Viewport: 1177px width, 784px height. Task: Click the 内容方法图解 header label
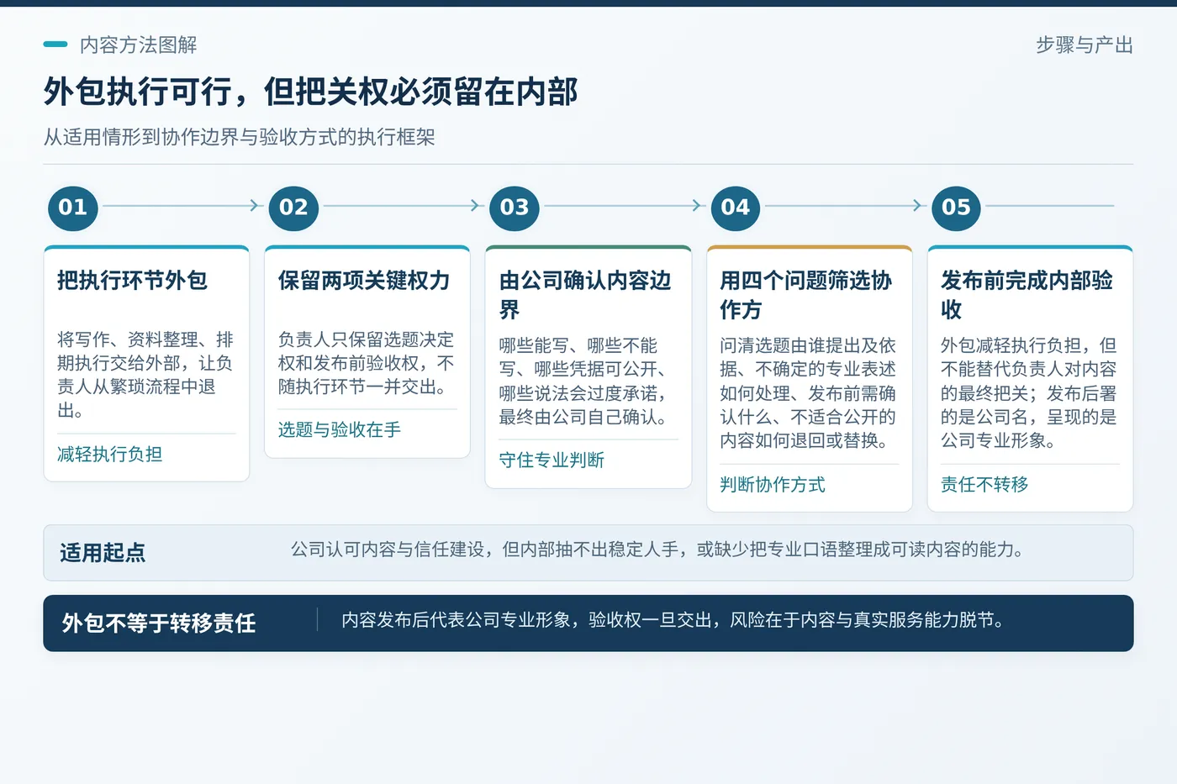139,45
